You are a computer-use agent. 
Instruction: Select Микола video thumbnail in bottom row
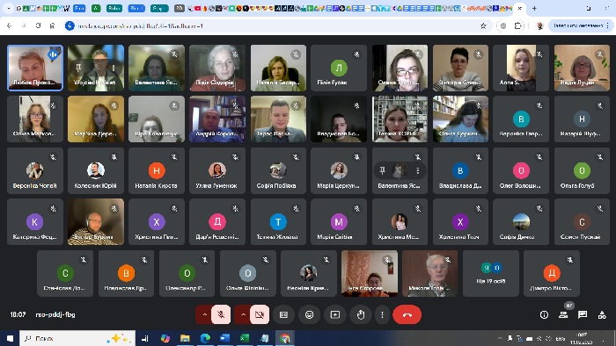[429, 273]
